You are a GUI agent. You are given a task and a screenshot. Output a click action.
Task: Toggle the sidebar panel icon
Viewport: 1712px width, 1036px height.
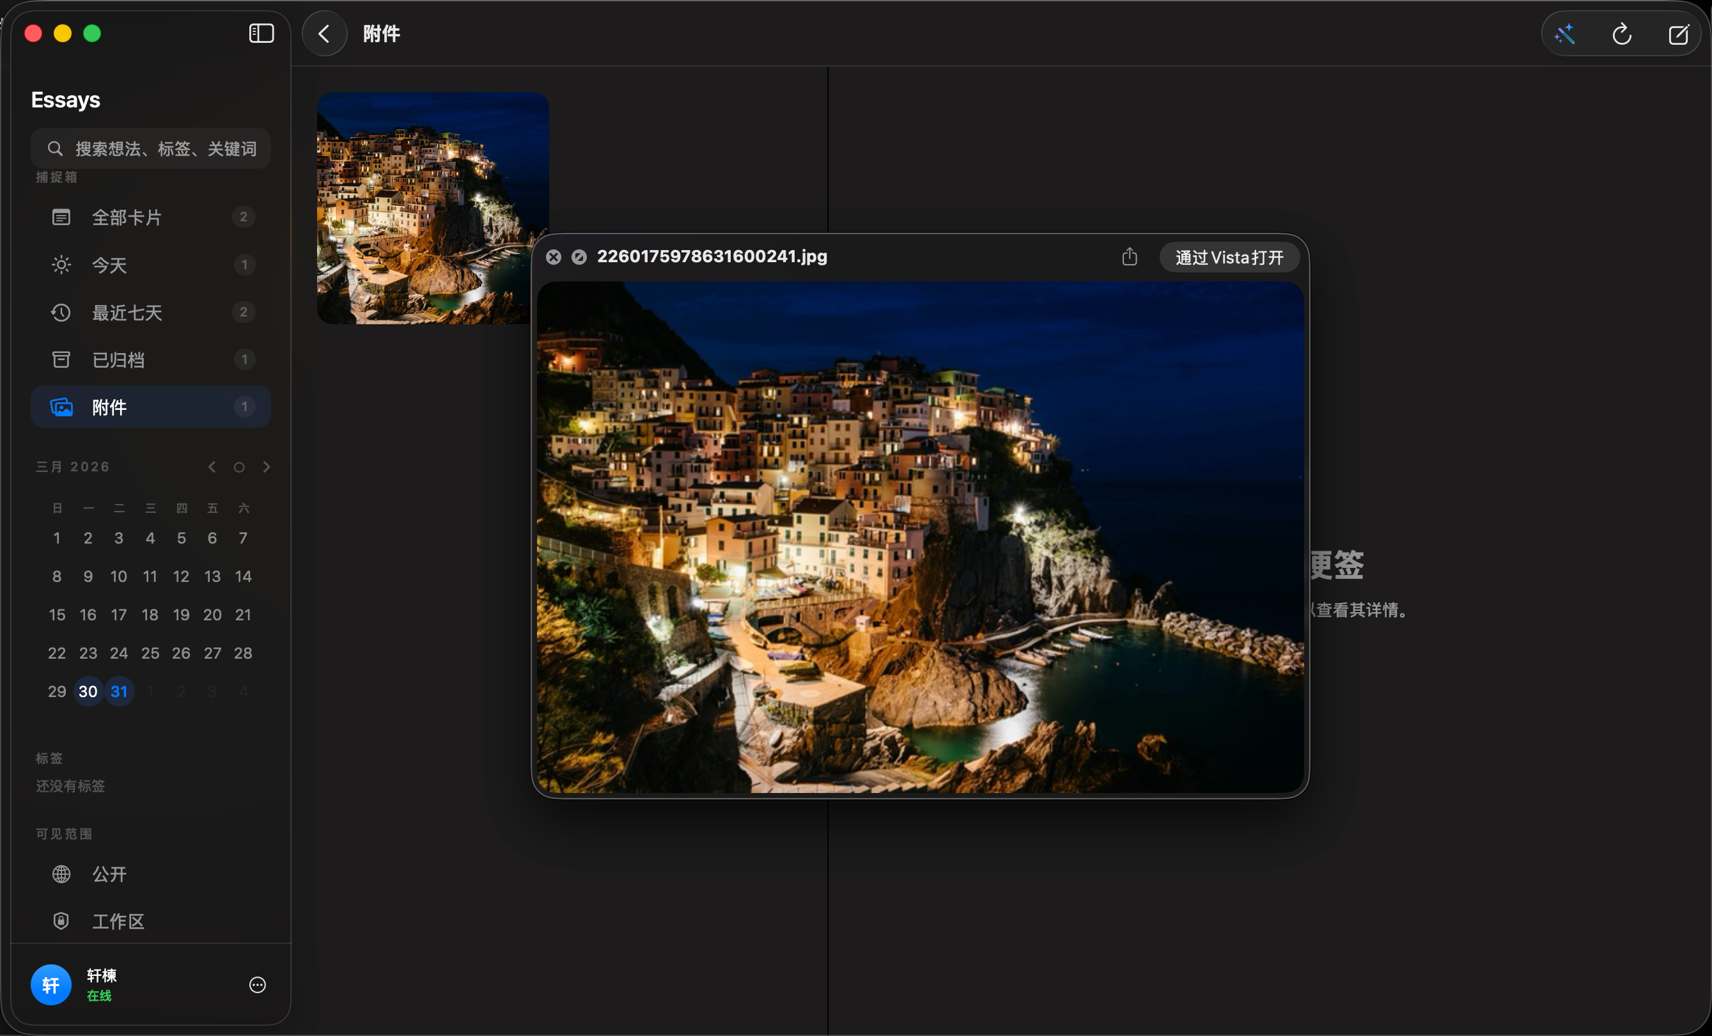coord(261,33)
